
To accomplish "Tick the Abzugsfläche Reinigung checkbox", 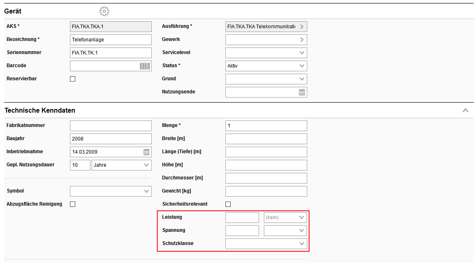I will [73, 204].
